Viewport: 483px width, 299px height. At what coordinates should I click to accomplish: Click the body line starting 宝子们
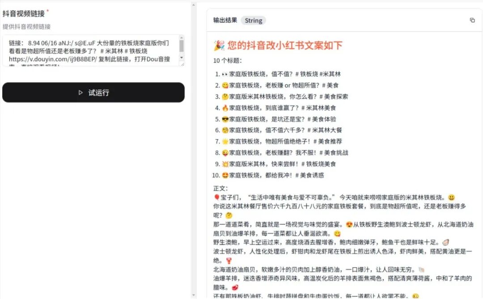[334, 198]
